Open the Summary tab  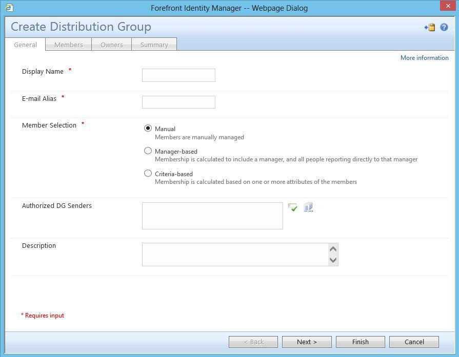(x=154, y=45)
